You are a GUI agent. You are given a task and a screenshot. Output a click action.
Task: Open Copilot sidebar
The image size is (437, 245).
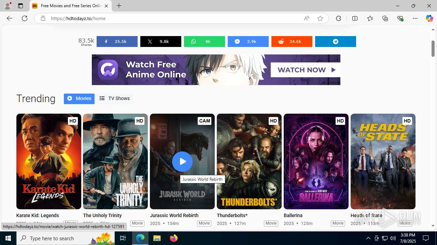click(429, 18)
